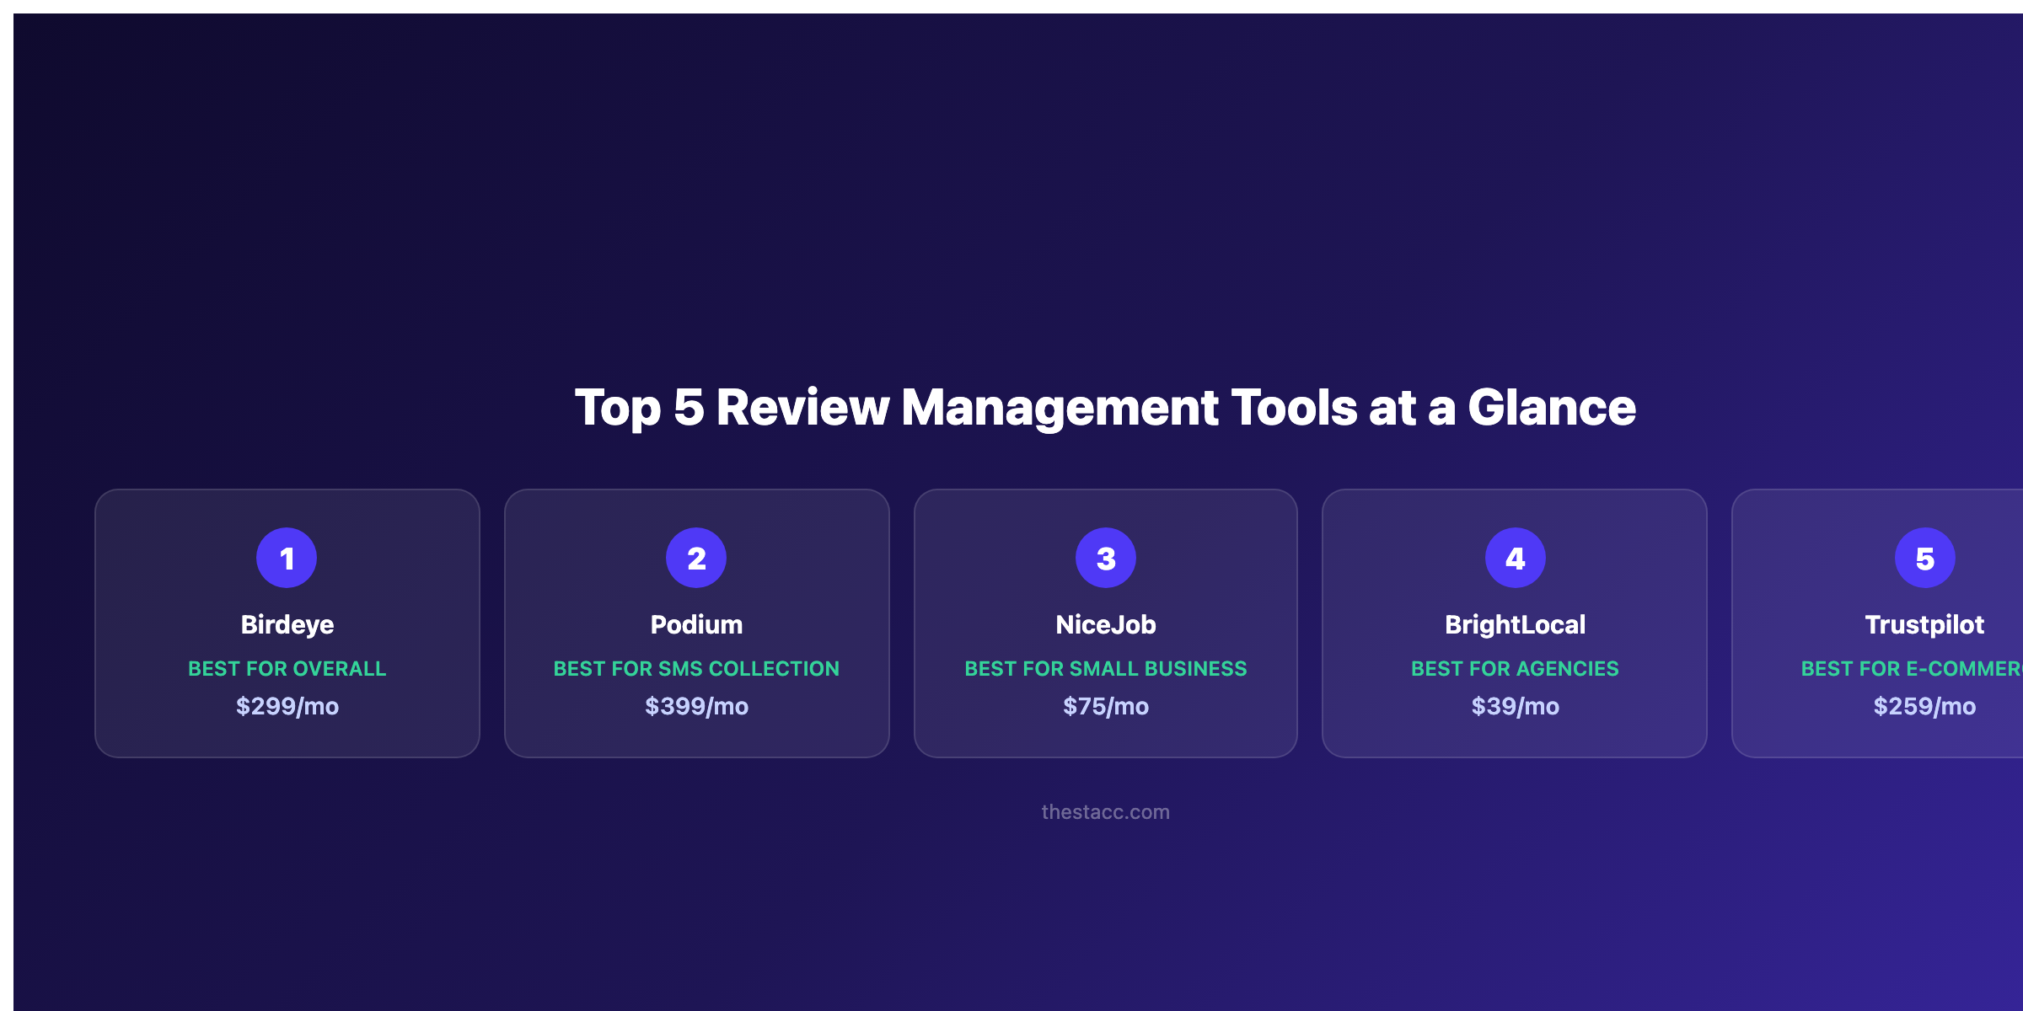Click the Birdeye tool name

(287, 624)
